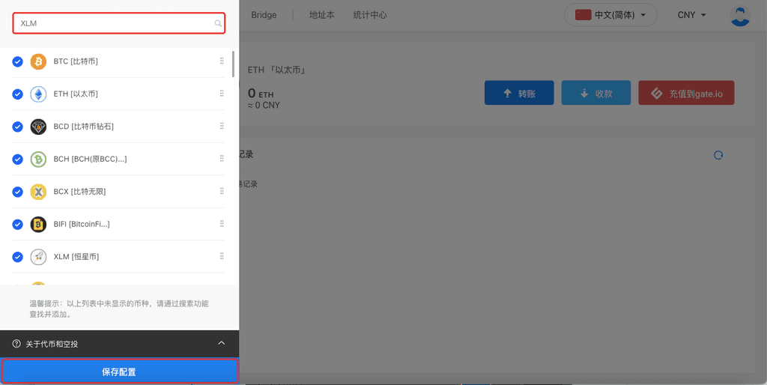The image size is (767, 385).
Task: Open the user avatar profile
Action: pyautogui.click(x=740, y=15)
